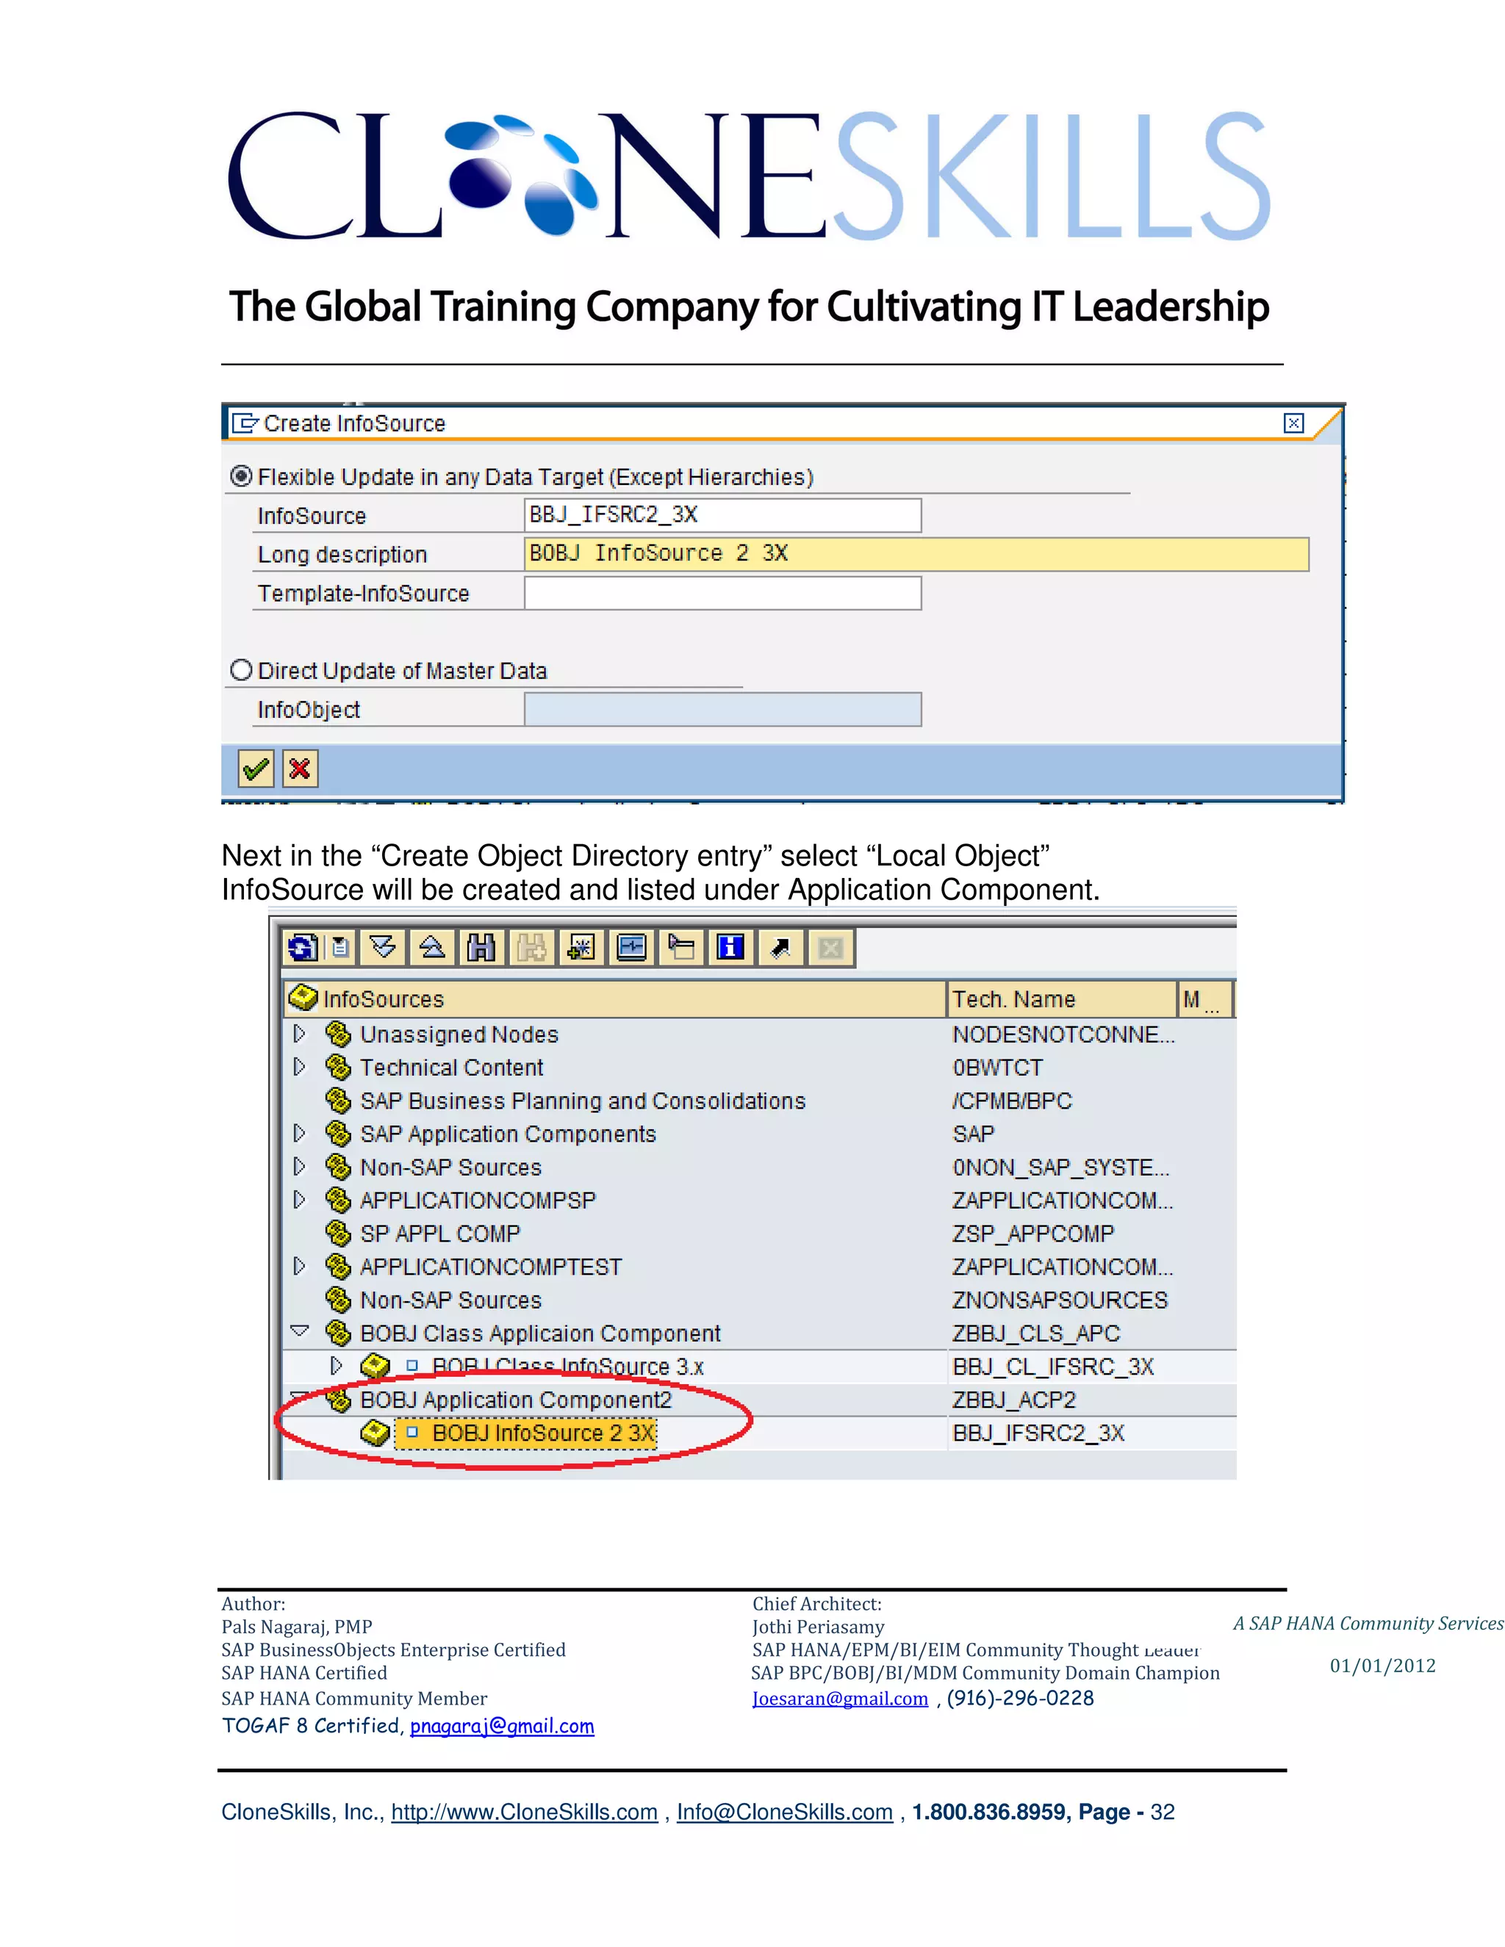Expand the SAP Application Components node
Viewport: 1505px width, 1947px height.
tap(300, 1133)
